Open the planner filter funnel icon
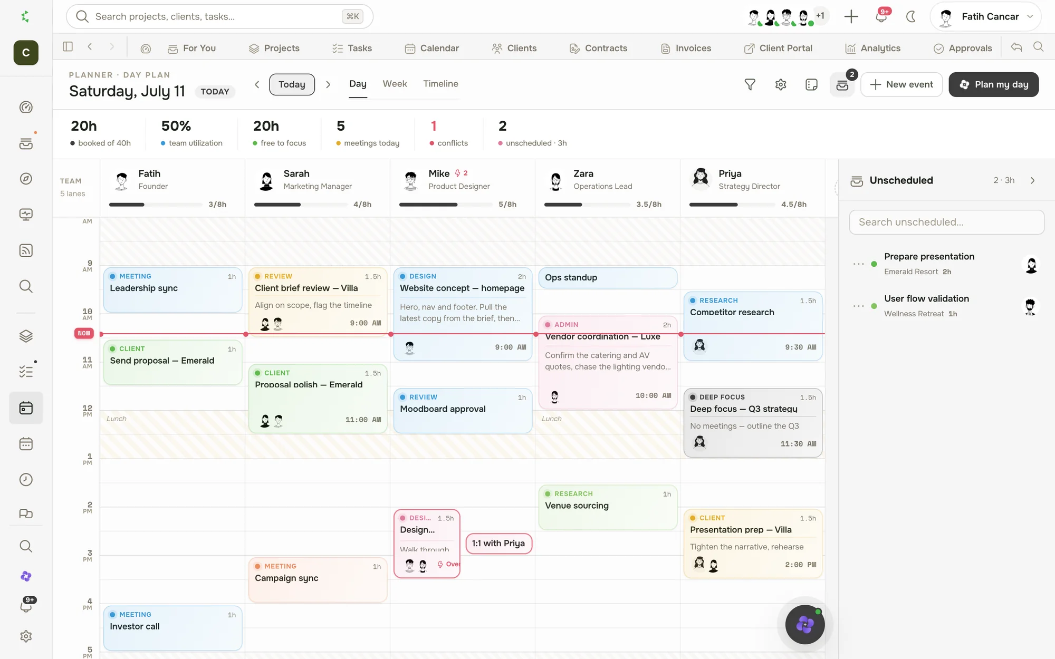 [x=750, y=84]
